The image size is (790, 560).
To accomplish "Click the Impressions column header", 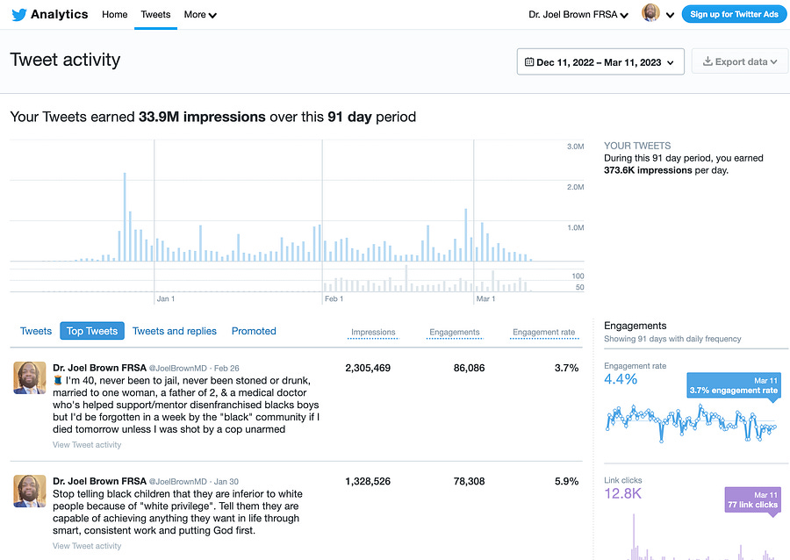I will coord(373,333).
